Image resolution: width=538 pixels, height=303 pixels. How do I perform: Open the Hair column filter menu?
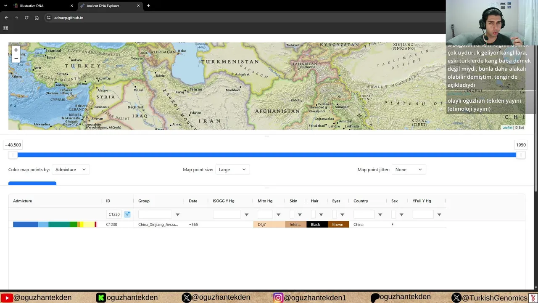click(321, 214)
